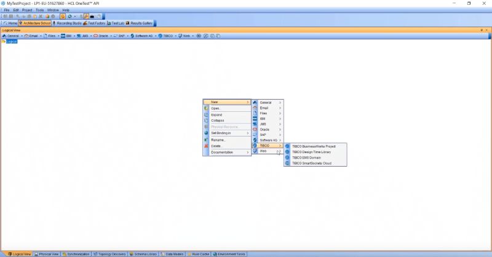Viewport: 492px width, 257px height.
Task: Choose Open... from the context menu
Action: 227,108
